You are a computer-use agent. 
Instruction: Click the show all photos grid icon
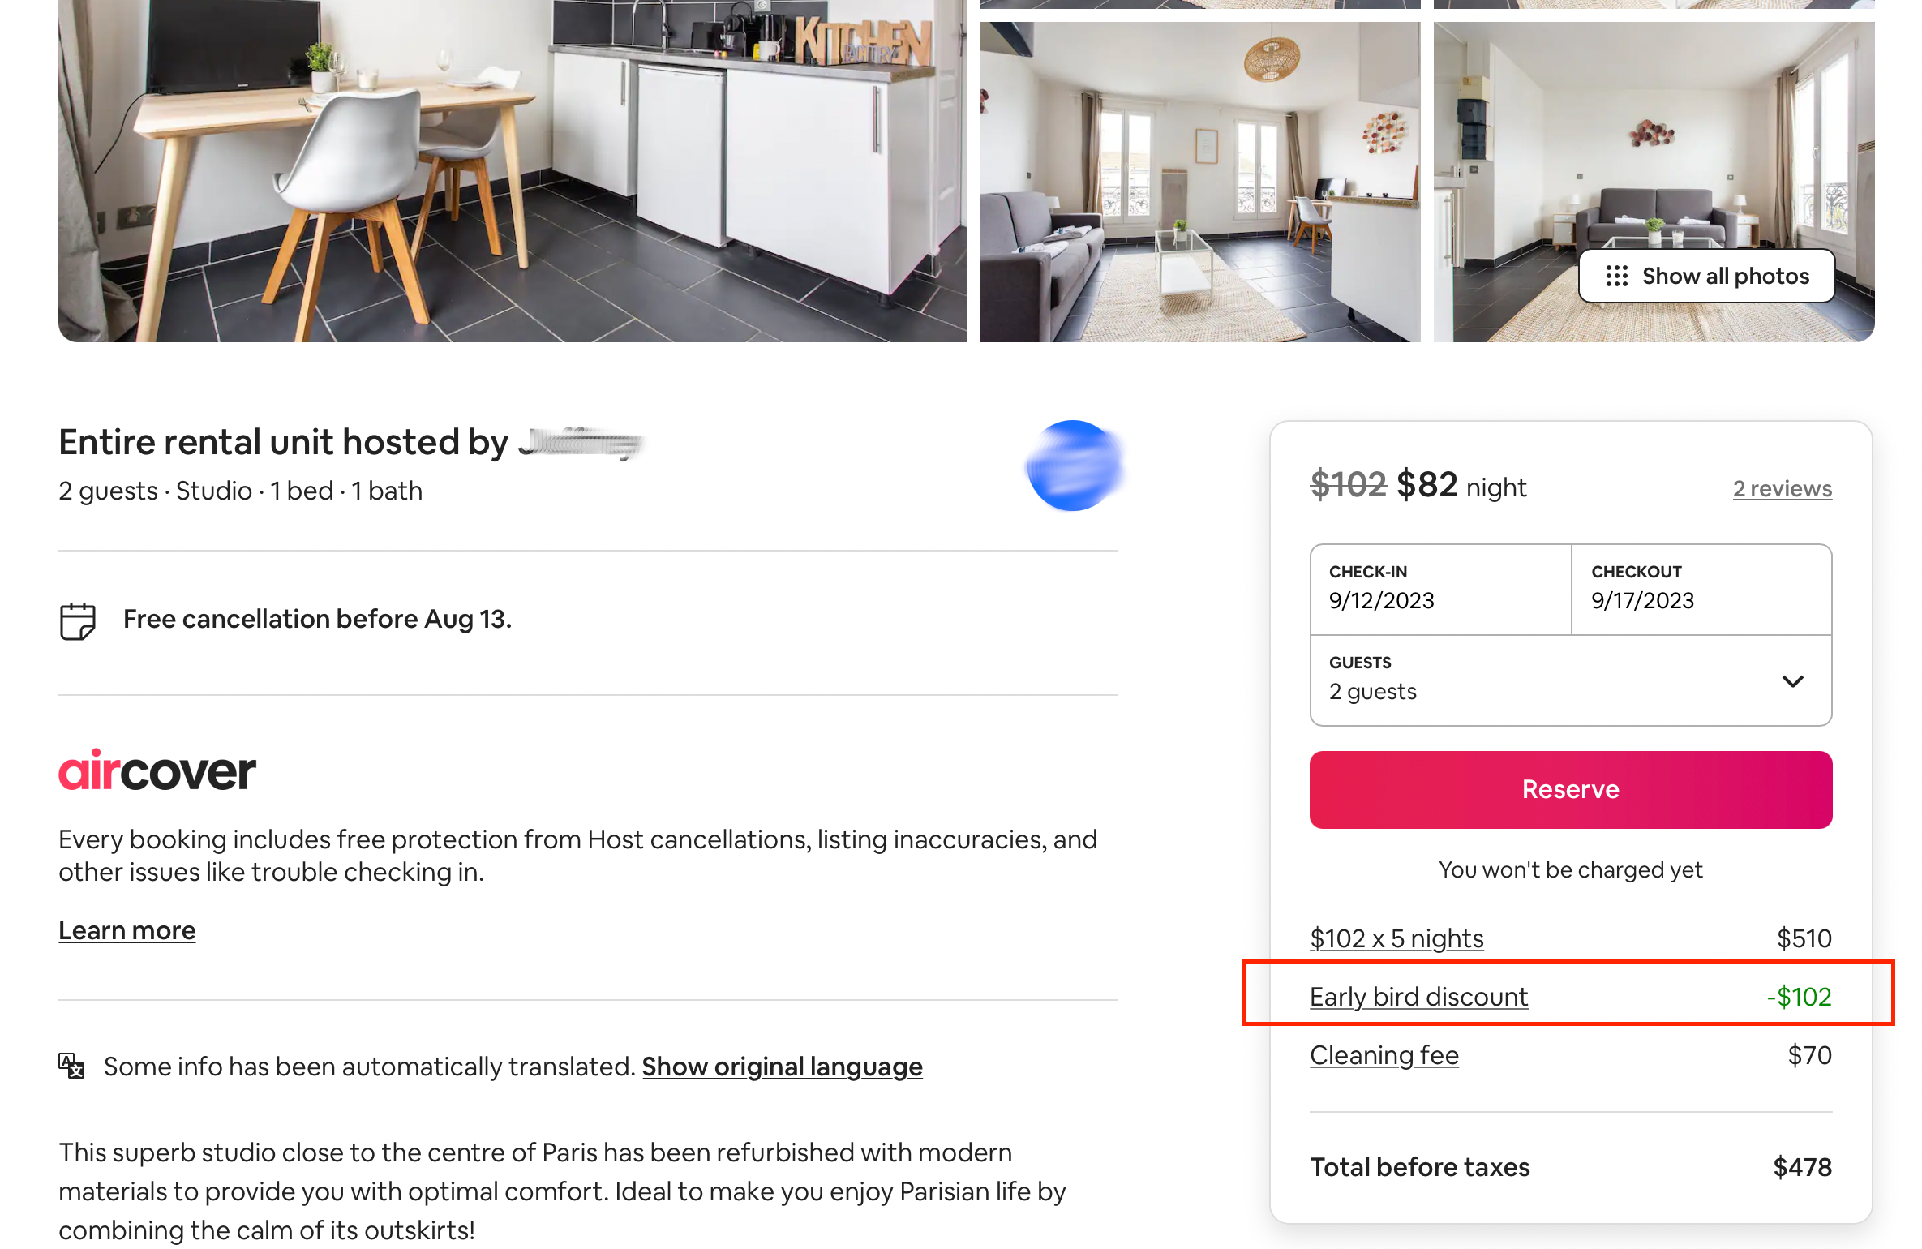(1612, 276)
